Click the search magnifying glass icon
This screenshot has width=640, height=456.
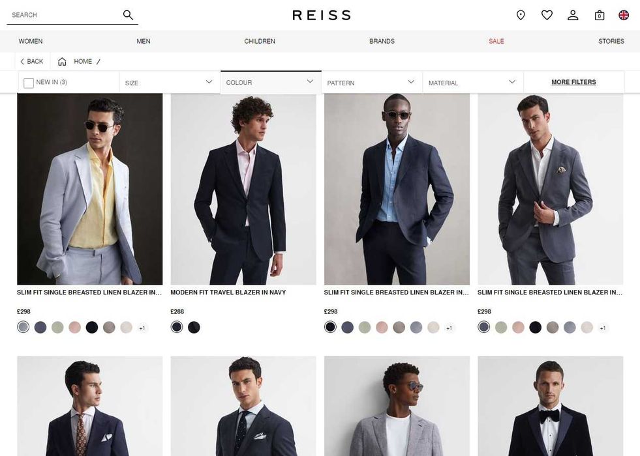tap(128, 15)
